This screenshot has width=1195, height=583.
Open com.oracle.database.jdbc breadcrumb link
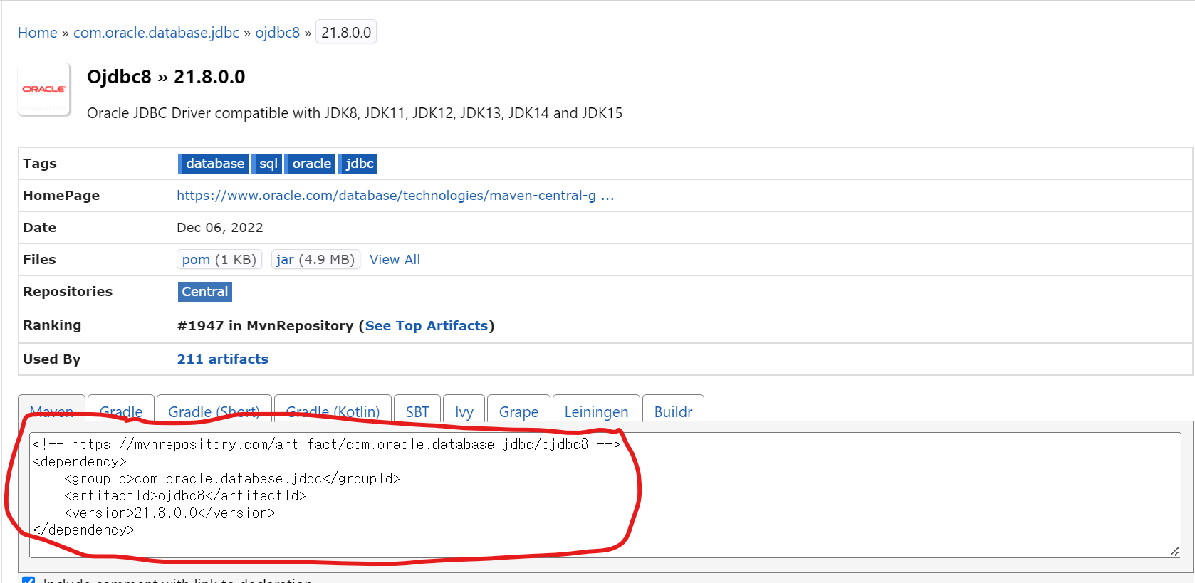click(x=156, y=33)
